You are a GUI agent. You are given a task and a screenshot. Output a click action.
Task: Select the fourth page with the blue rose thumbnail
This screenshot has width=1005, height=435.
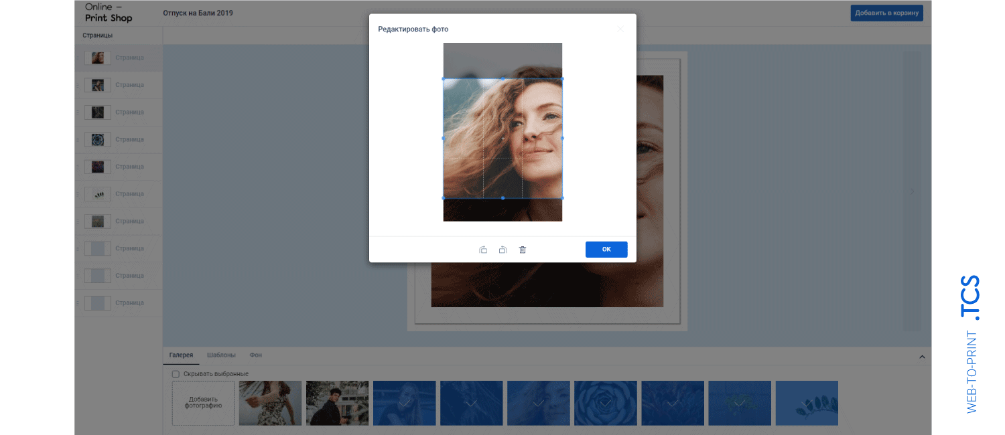tap(119, 139)
